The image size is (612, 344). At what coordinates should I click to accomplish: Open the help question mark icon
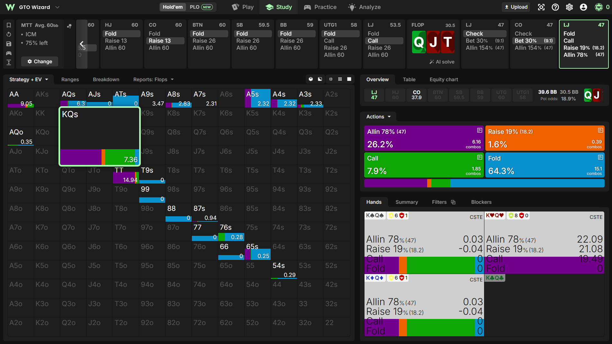(x=555, y=7)
